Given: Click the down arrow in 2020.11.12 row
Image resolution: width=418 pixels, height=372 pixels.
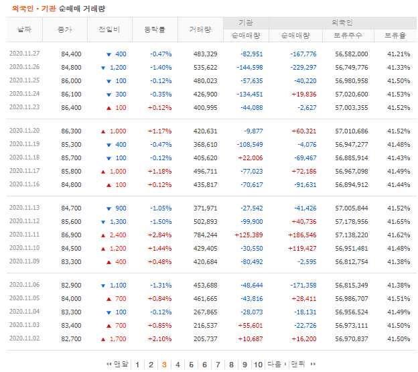Looking at the screenshot, I should 103,222.
